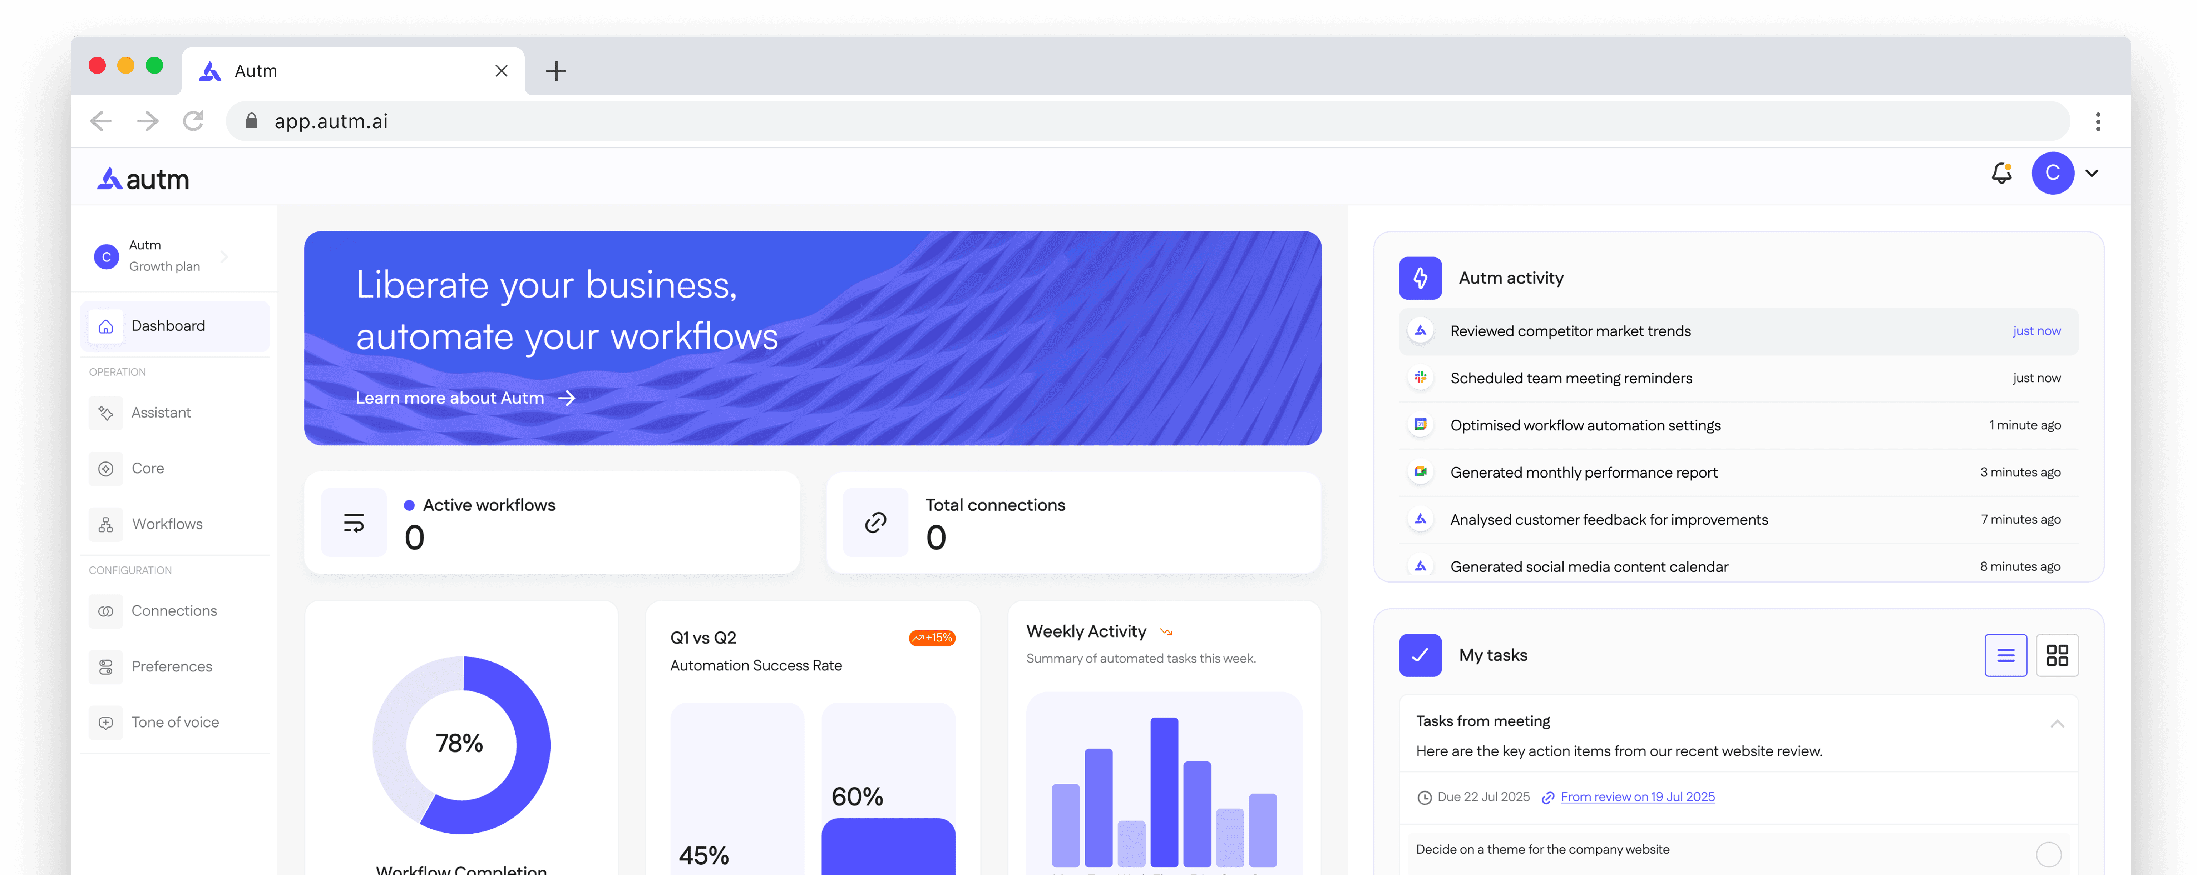The image size is (2197, 875).
Task: Select Dashboard in the sidebar
Action: click(168, 325)
